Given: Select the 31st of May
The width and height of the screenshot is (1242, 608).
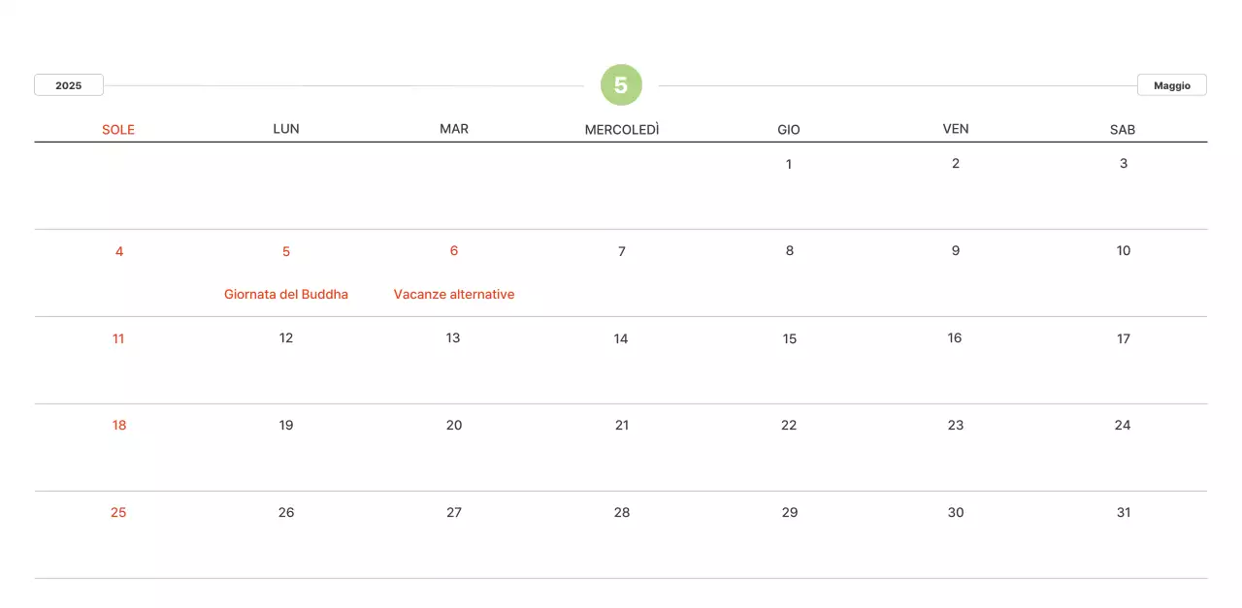Looking at the screenshot, I should (1124, 512).
